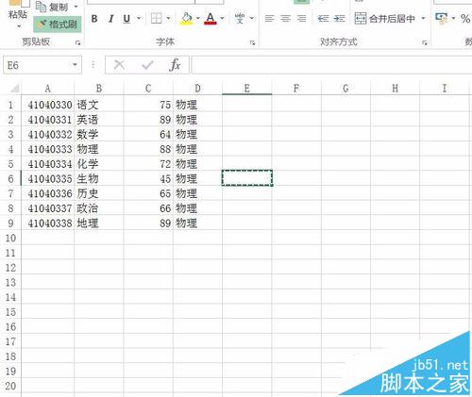Click the Copy (复制) button

57,7
